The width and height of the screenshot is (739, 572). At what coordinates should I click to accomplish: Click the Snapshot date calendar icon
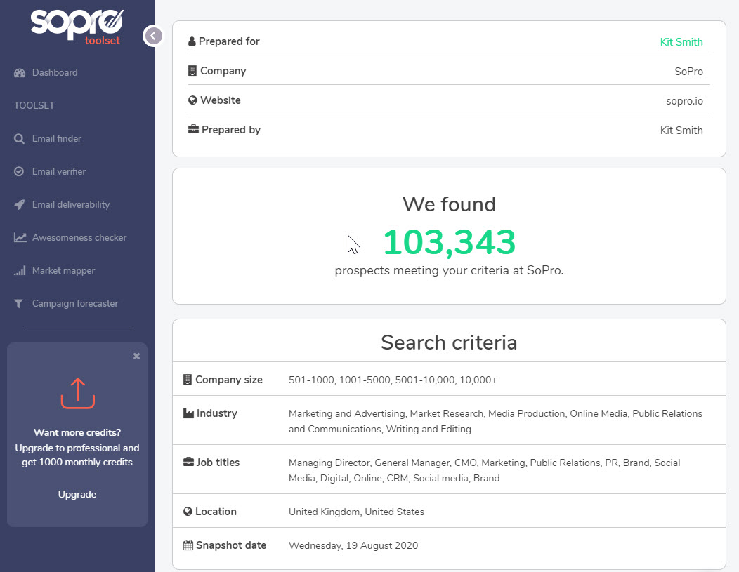click(188, 545)
